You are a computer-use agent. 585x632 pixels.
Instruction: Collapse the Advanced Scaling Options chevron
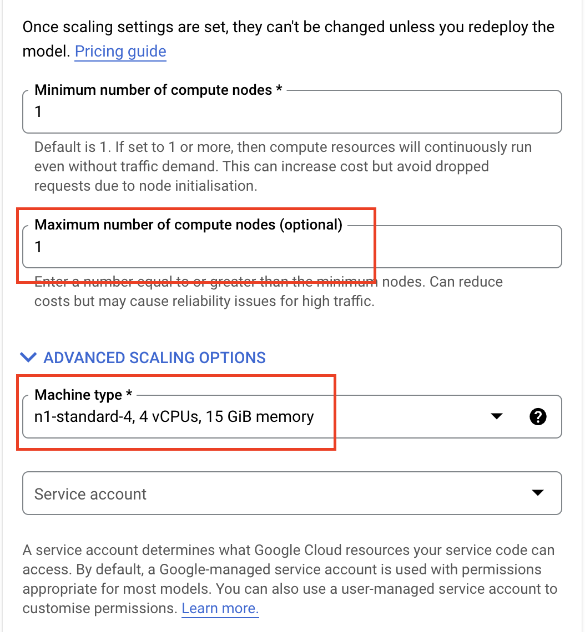28,358
